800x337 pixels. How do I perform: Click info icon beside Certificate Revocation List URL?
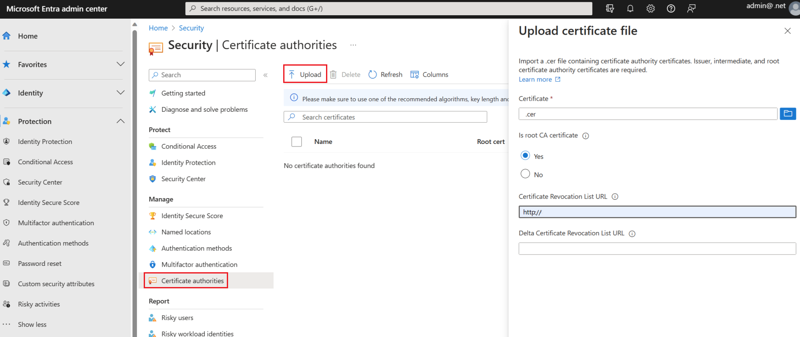615,196
